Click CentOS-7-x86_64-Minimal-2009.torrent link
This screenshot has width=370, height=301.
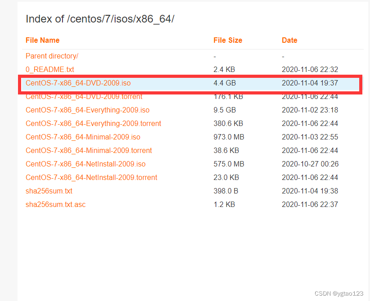[x=89, y=150]
